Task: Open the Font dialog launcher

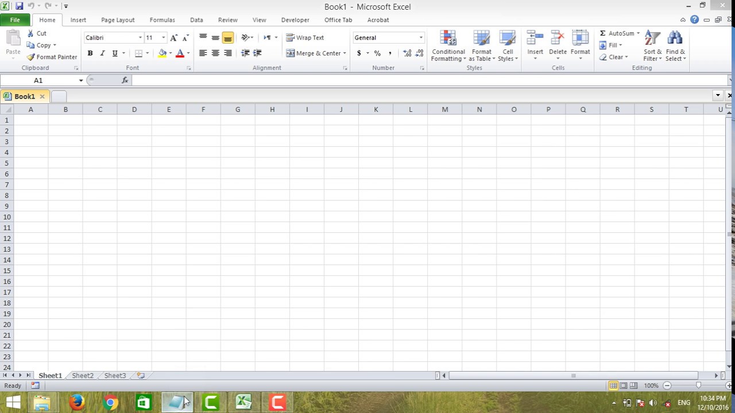Action: tap(189, 68)
